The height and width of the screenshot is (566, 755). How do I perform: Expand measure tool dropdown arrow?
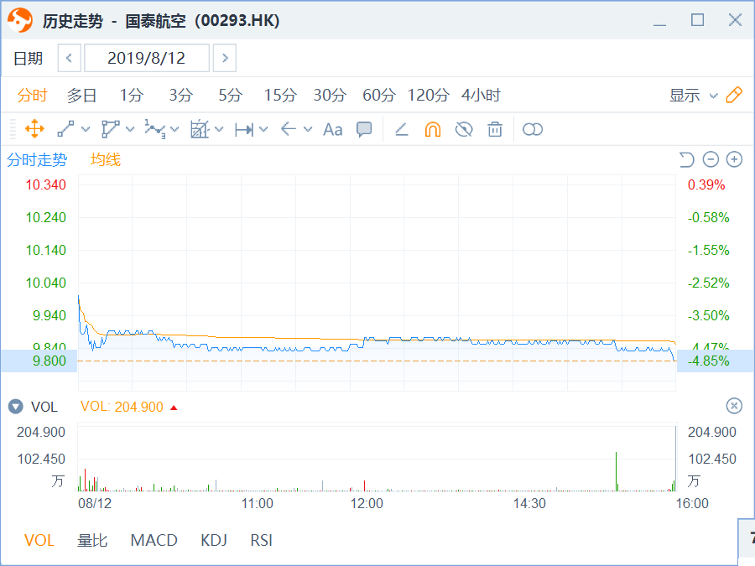[263, 129]
